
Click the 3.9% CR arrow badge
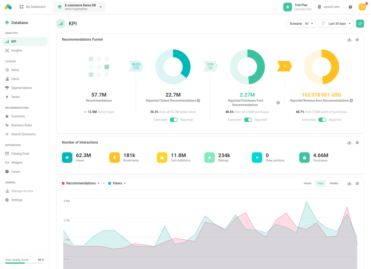[210, 66]
